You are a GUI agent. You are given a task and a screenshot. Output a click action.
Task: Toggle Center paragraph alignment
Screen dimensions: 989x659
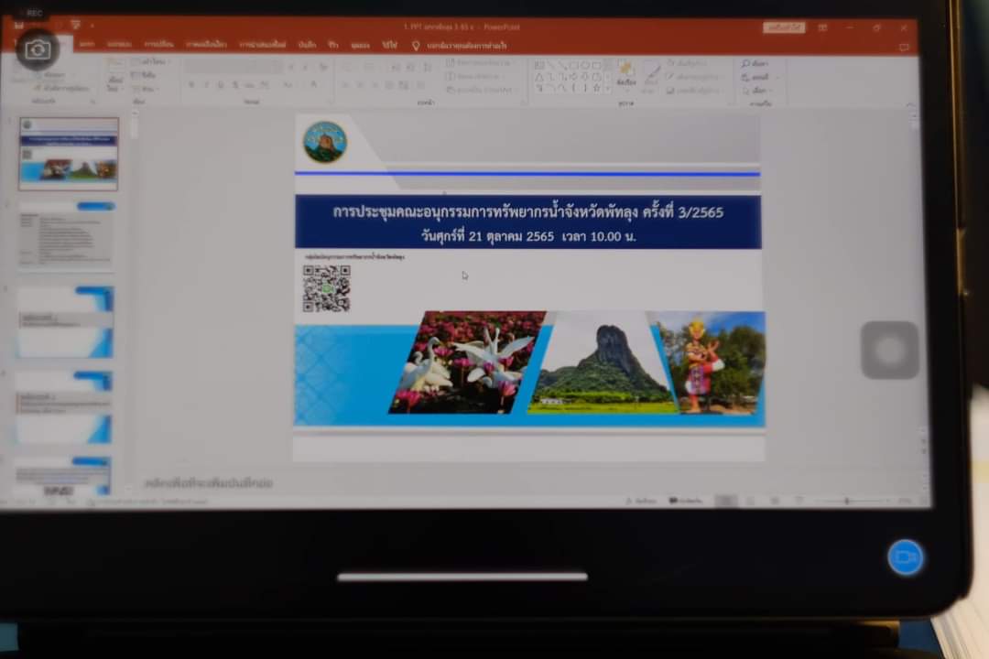tap(360, 84)
